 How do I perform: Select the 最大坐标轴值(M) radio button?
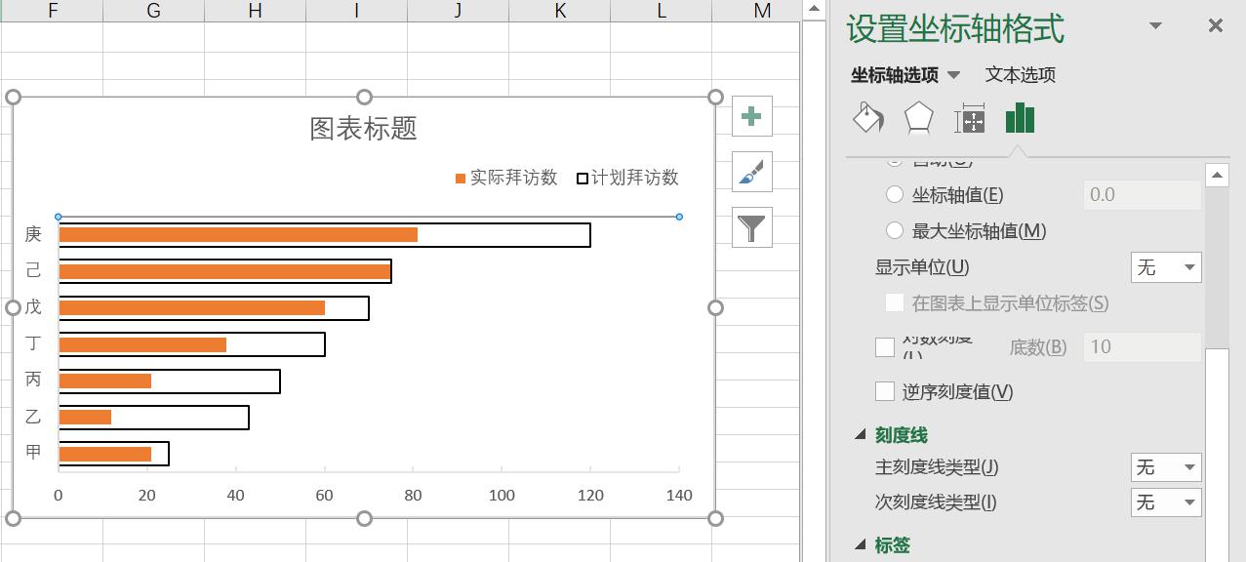click(894, 231)
